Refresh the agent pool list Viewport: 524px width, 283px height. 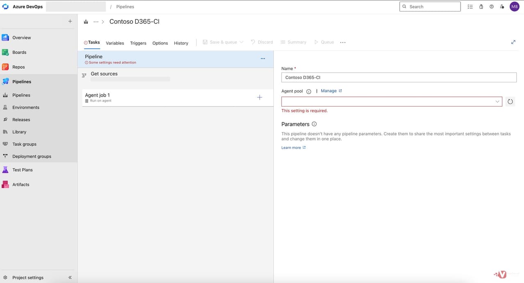pyautogui.click(x=510, y=102)
